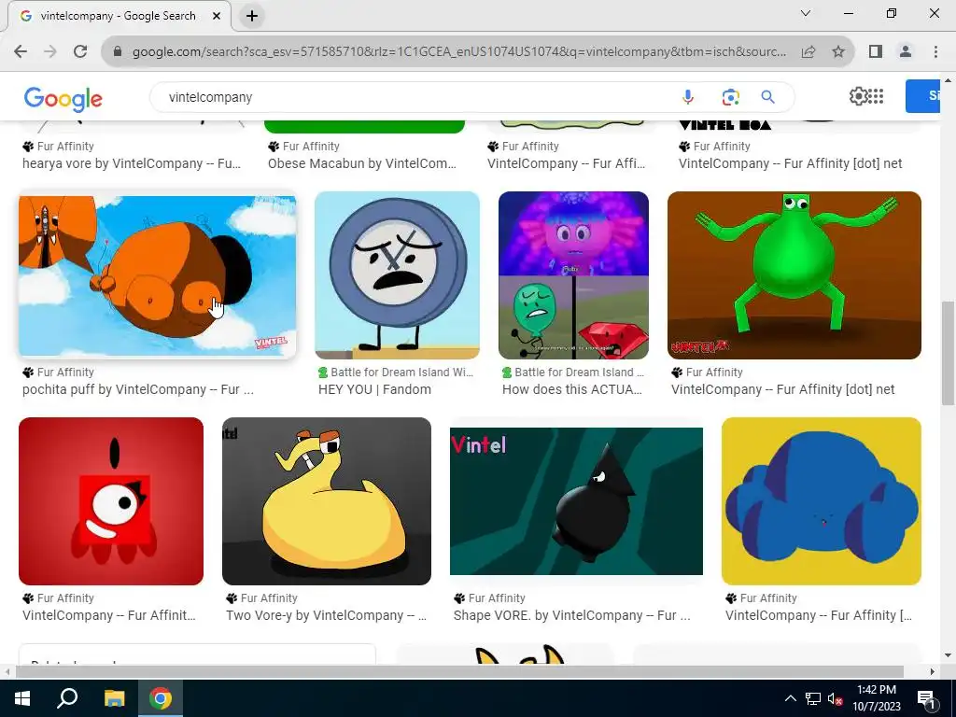The height and width of the screenshot is (717, 956).
Task: Click Fur Affinity source above 'Two Vore-y'
Action: coord(261,598)
